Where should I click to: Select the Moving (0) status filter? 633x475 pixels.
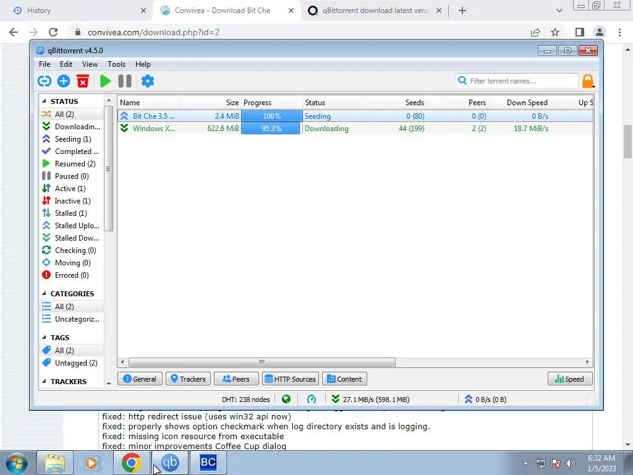point(72,263)
